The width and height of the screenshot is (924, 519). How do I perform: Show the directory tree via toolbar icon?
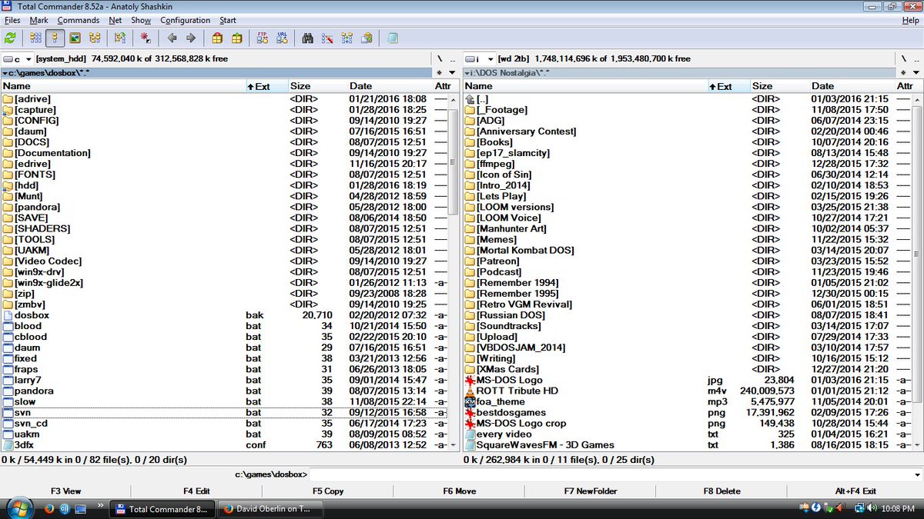(x=95, y=38)
